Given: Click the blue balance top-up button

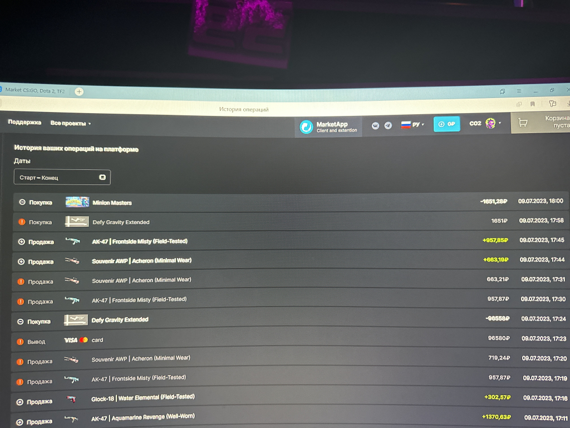Looking at the screenshot, I should tap(446, 124).
